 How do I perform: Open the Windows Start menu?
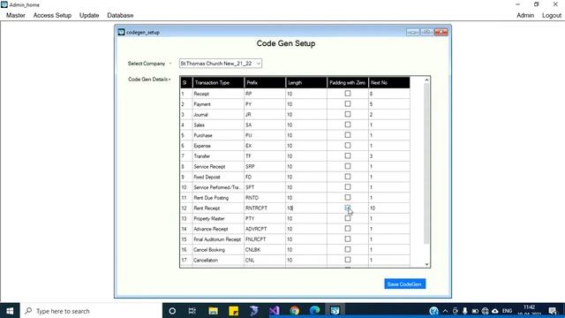click(10, 311)
